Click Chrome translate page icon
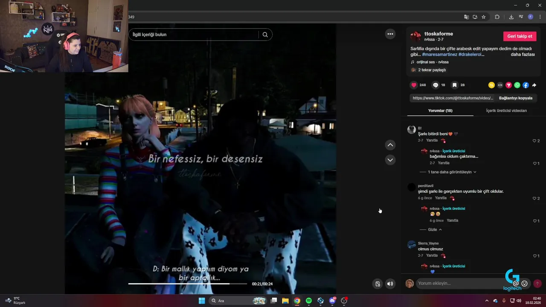 coord(466,17)
